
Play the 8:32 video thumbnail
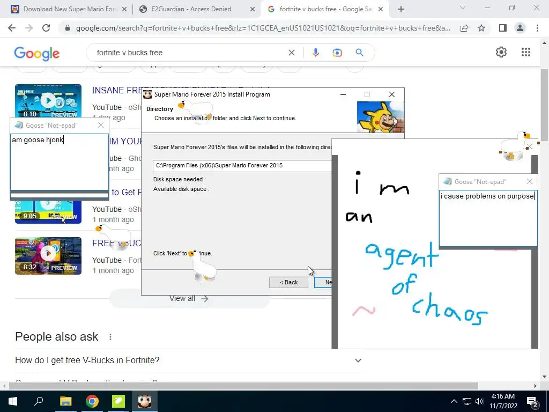[48, 256]
